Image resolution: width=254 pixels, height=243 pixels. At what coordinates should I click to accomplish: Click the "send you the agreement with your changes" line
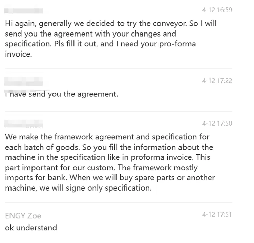coord(90,34)
